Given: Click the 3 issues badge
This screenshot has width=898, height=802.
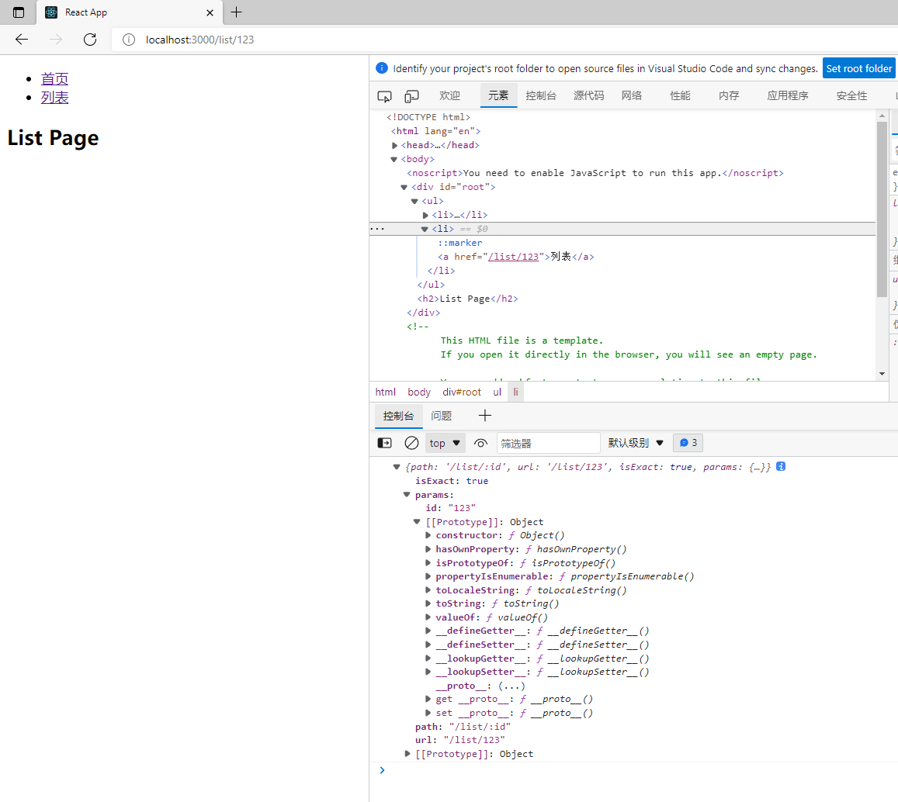Looking at the screenshot, I should pyautogui.click(x=688, y=443).
